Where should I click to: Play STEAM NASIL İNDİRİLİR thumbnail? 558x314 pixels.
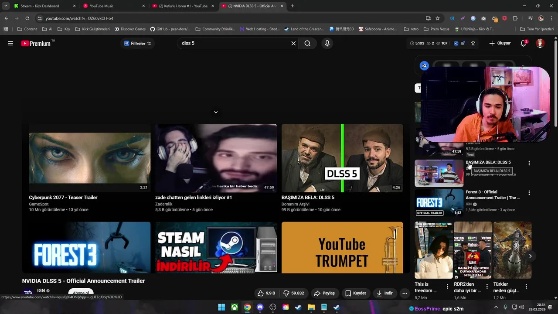pyautogui.click(x=216, y=247)
